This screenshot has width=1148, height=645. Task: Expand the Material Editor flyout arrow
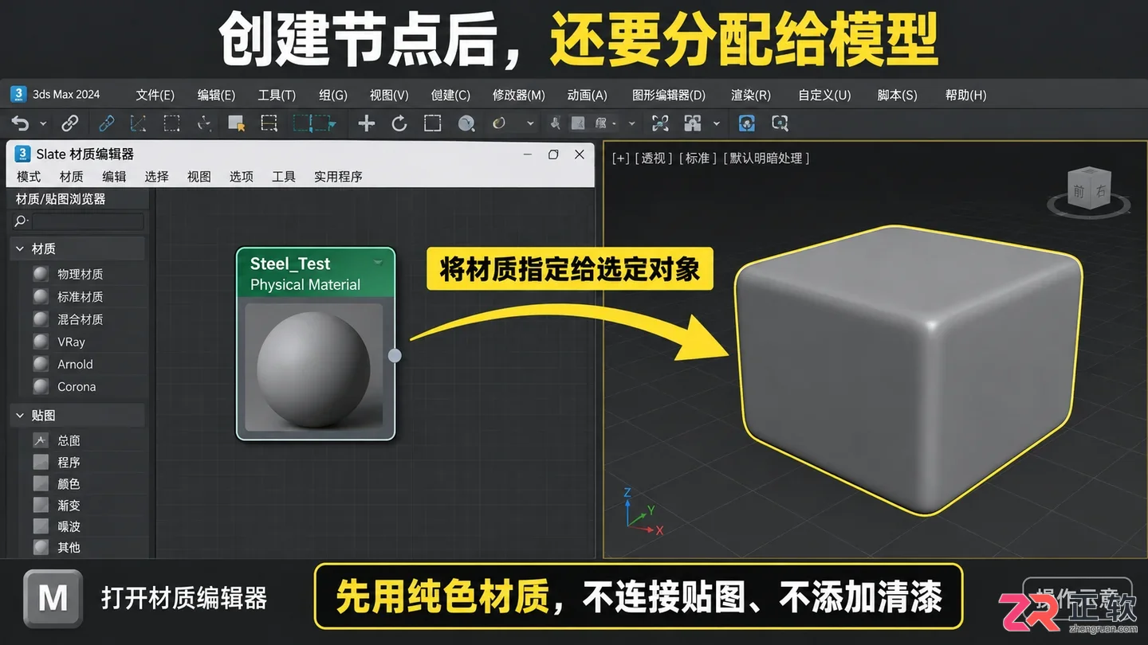coord(717,124)
